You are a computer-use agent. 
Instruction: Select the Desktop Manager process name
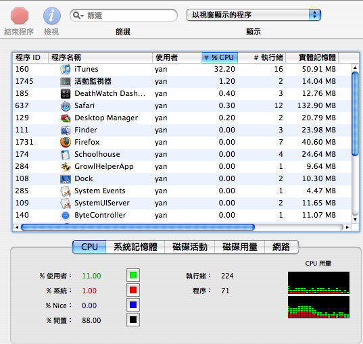point(106,118)
